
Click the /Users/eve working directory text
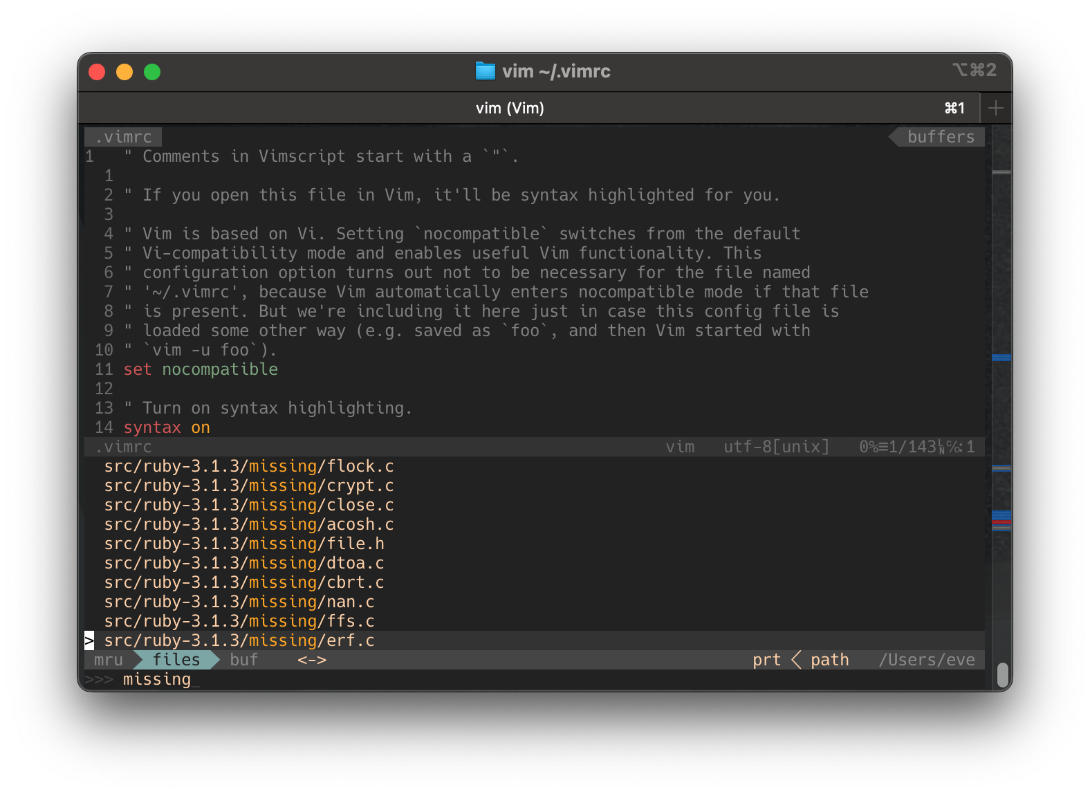[x=927, y=660]
